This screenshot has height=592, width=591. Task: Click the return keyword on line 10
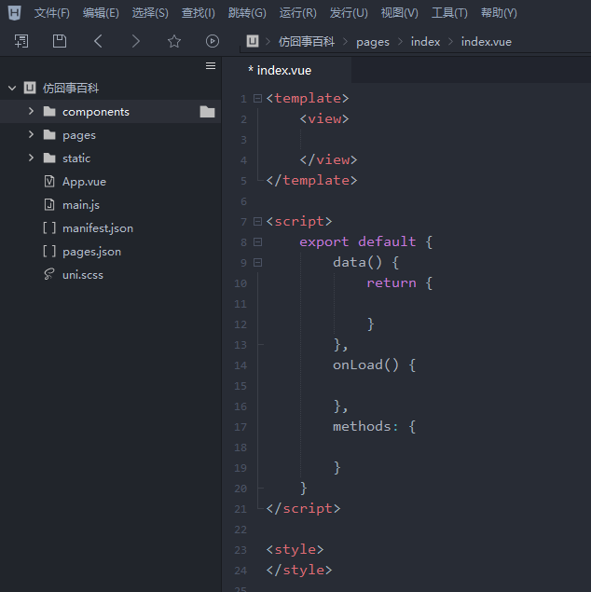coord(392,282)
